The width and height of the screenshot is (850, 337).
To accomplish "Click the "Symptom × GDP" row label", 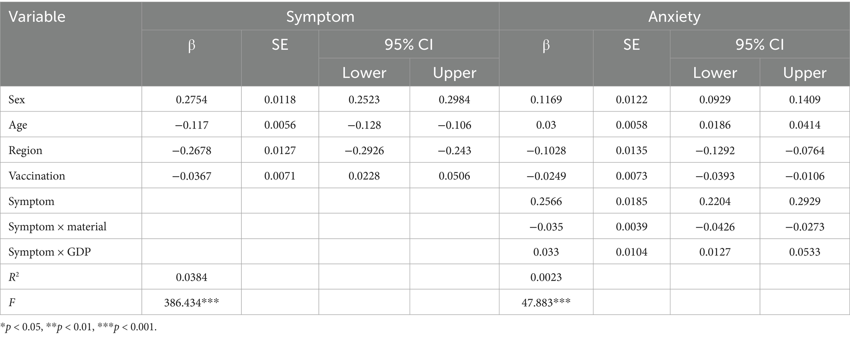I will coord(49,252).
